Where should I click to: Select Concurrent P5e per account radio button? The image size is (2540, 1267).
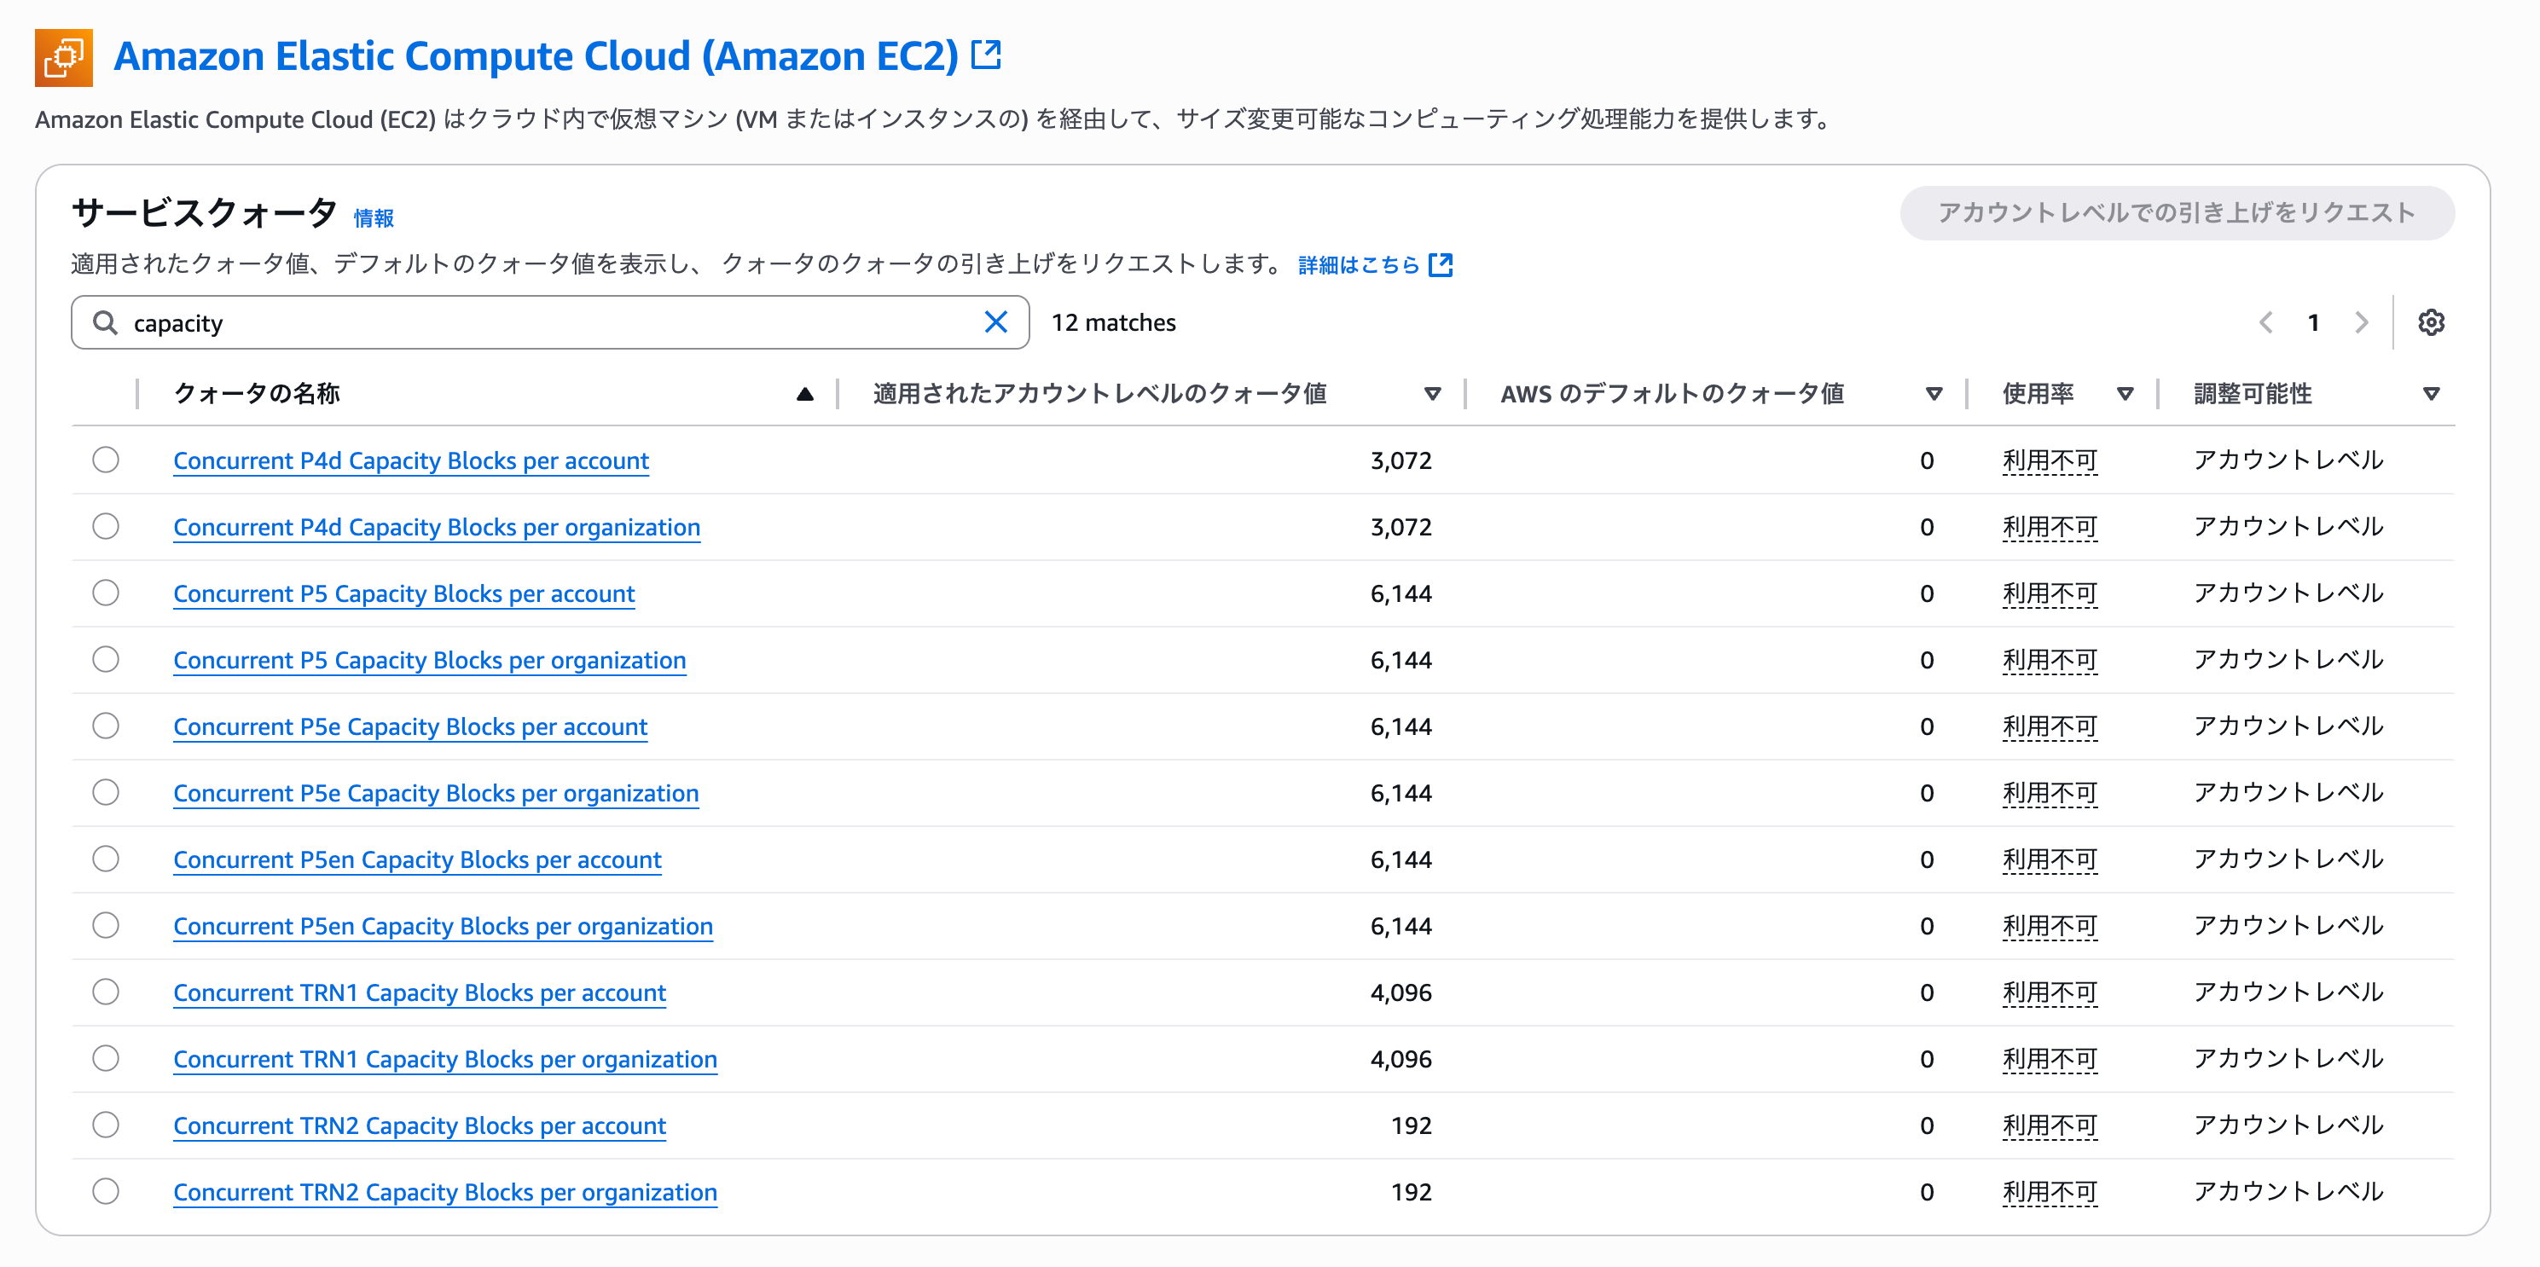click(106, 726)
